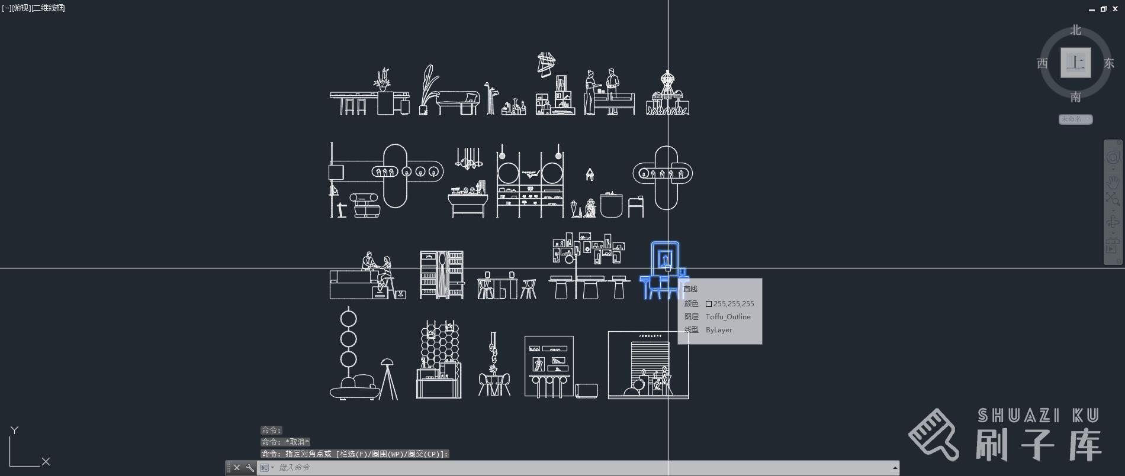Open the 二维线框 visual style menu
Viewport: 1125px width, 476px height.
(49, 8)
